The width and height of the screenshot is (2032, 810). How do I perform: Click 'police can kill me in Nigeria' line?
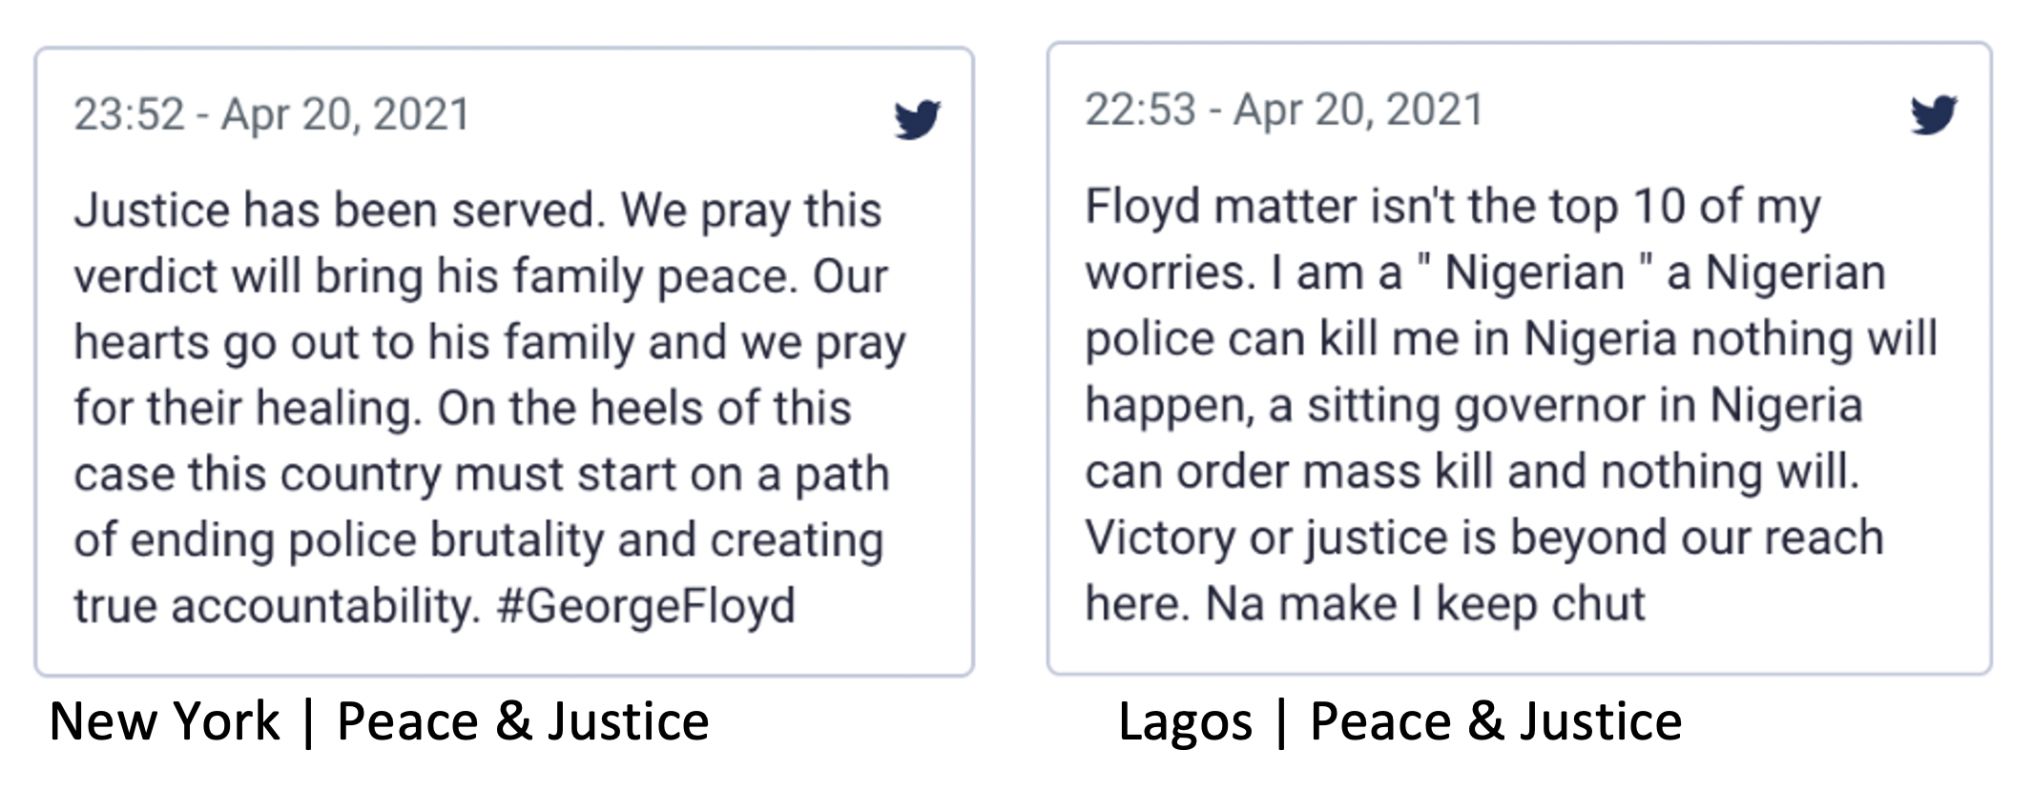coord(1380,339)
